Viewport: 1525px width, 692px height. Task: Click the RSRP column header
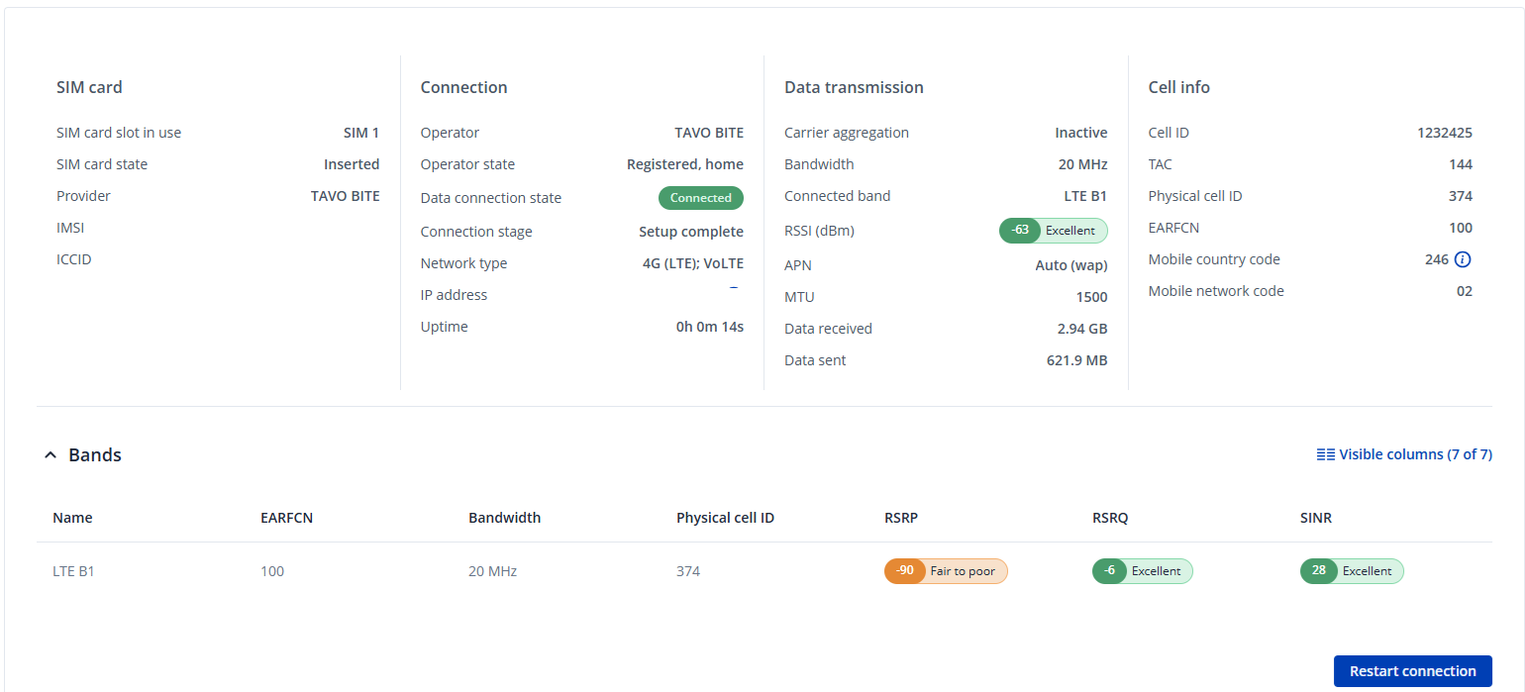[902, 518]
